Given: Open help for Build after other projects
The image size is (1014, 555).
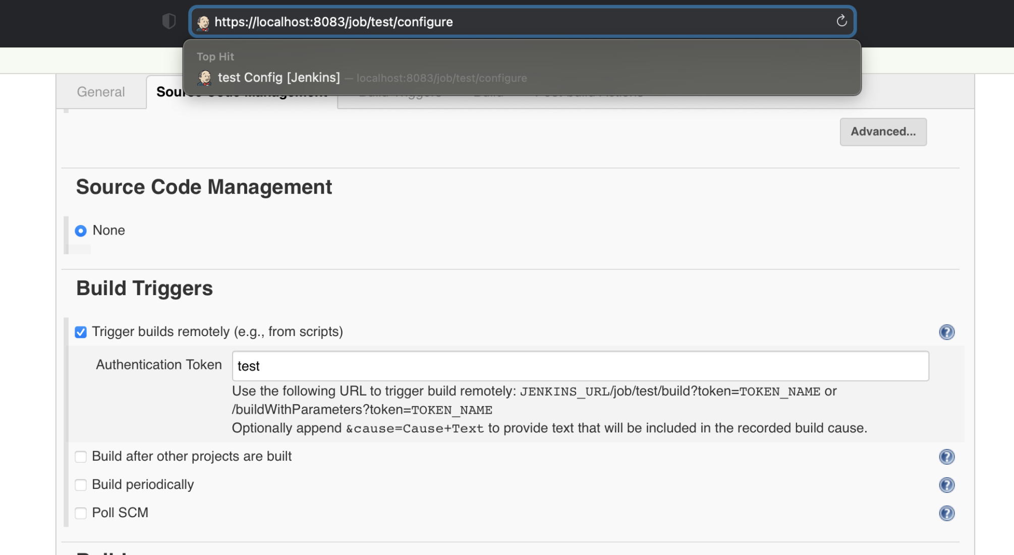Looking at the screenshot, I should 946,457.
